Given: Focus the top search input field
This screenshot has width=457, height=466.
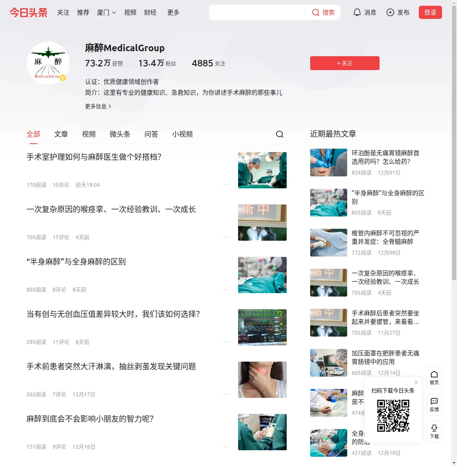Looking at the screenshot, I should [x=257, y=12].
